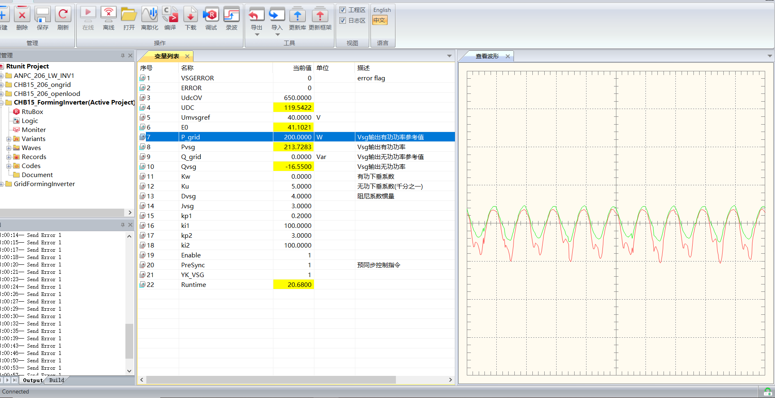Open the waveform panel tab dropdown arrow
Viewport: 775px width, 398px height.
pyautogui.click(x=770, y=56)
